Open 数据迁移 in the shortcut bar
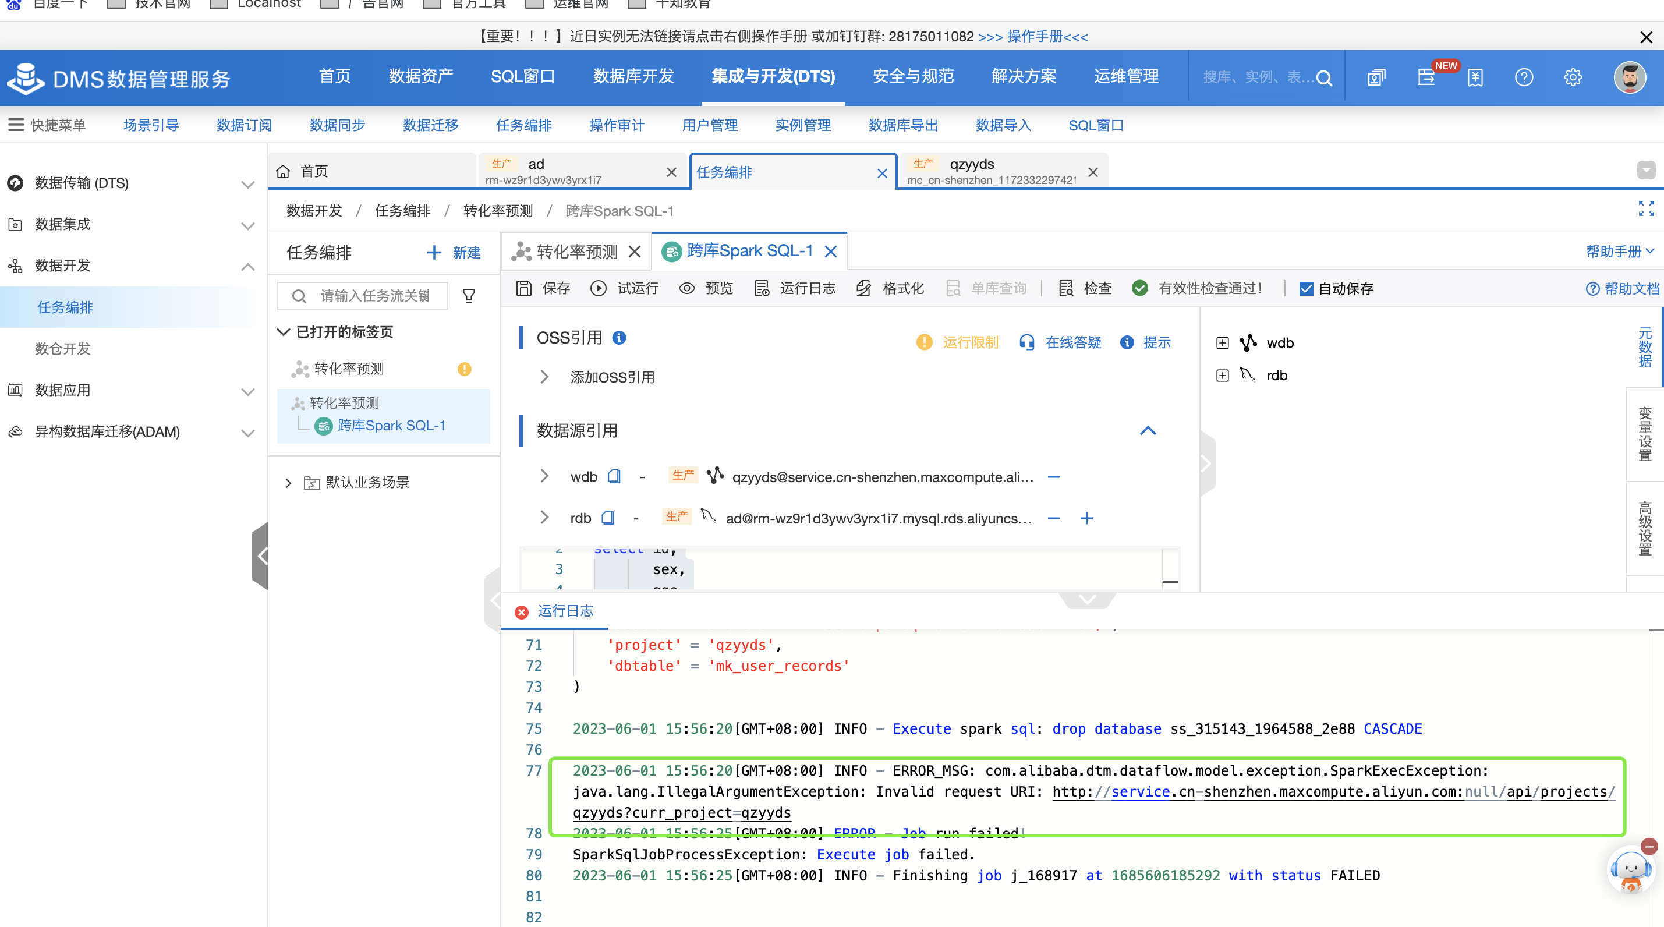Image resolution: width=1664 pixels, height=927 pixels. 430,125
